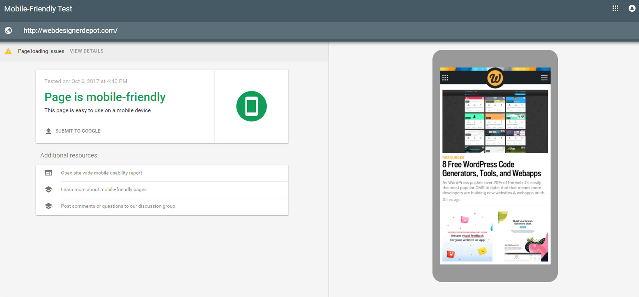
Task: Click the green mobile-friendly phone icon
Action: [251, 106]
